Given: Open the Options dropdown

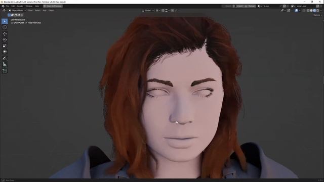Looking at the screenshot, I should click(317, 15).
